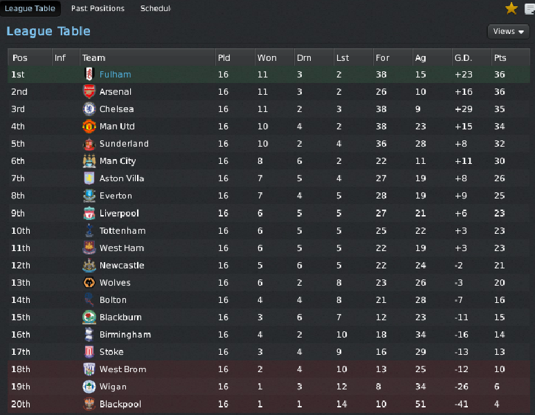Click the Liverpool club badge
Screen dimensions: 535x415
click(88, 213)
